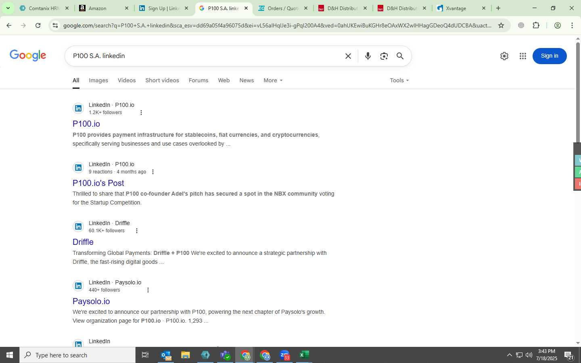Reload the page

click(38, 25)
